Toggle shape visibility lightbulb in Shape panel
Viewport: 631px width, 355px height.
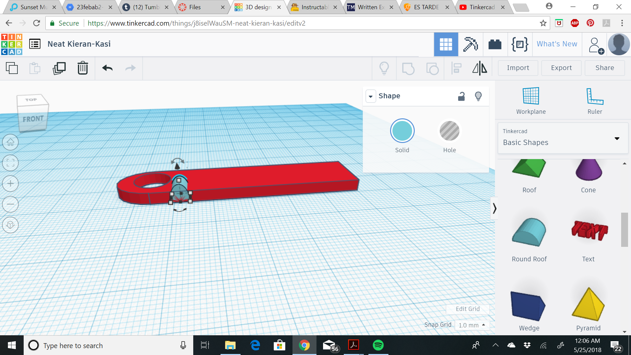[x=479, y=96]
